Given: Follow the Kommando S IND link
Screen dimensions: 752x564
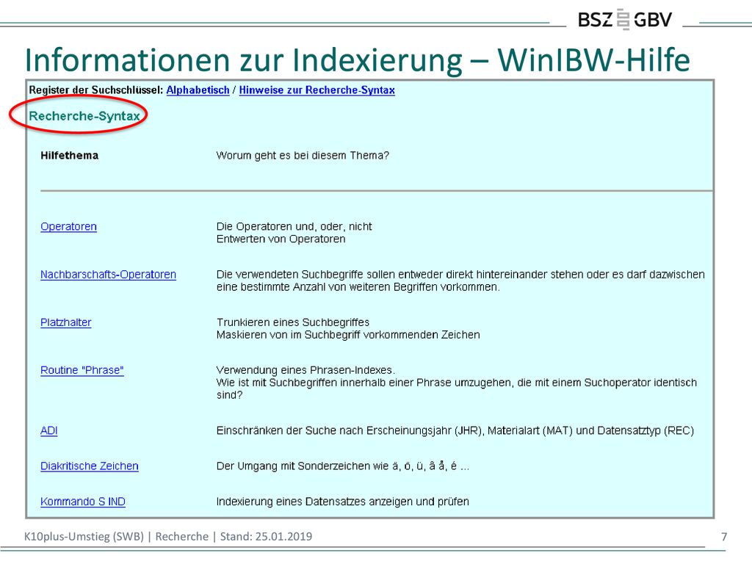Looking at the screenshot, I should click(83, 502).
